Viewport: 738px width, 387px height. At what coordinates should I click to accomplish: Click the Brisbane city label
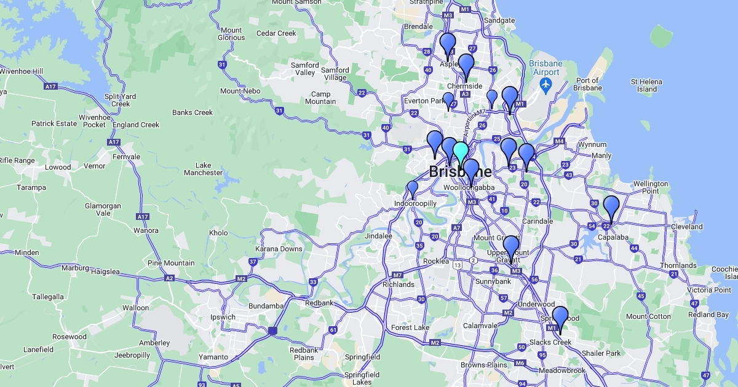pyautogui.click(x=460, y=171)
